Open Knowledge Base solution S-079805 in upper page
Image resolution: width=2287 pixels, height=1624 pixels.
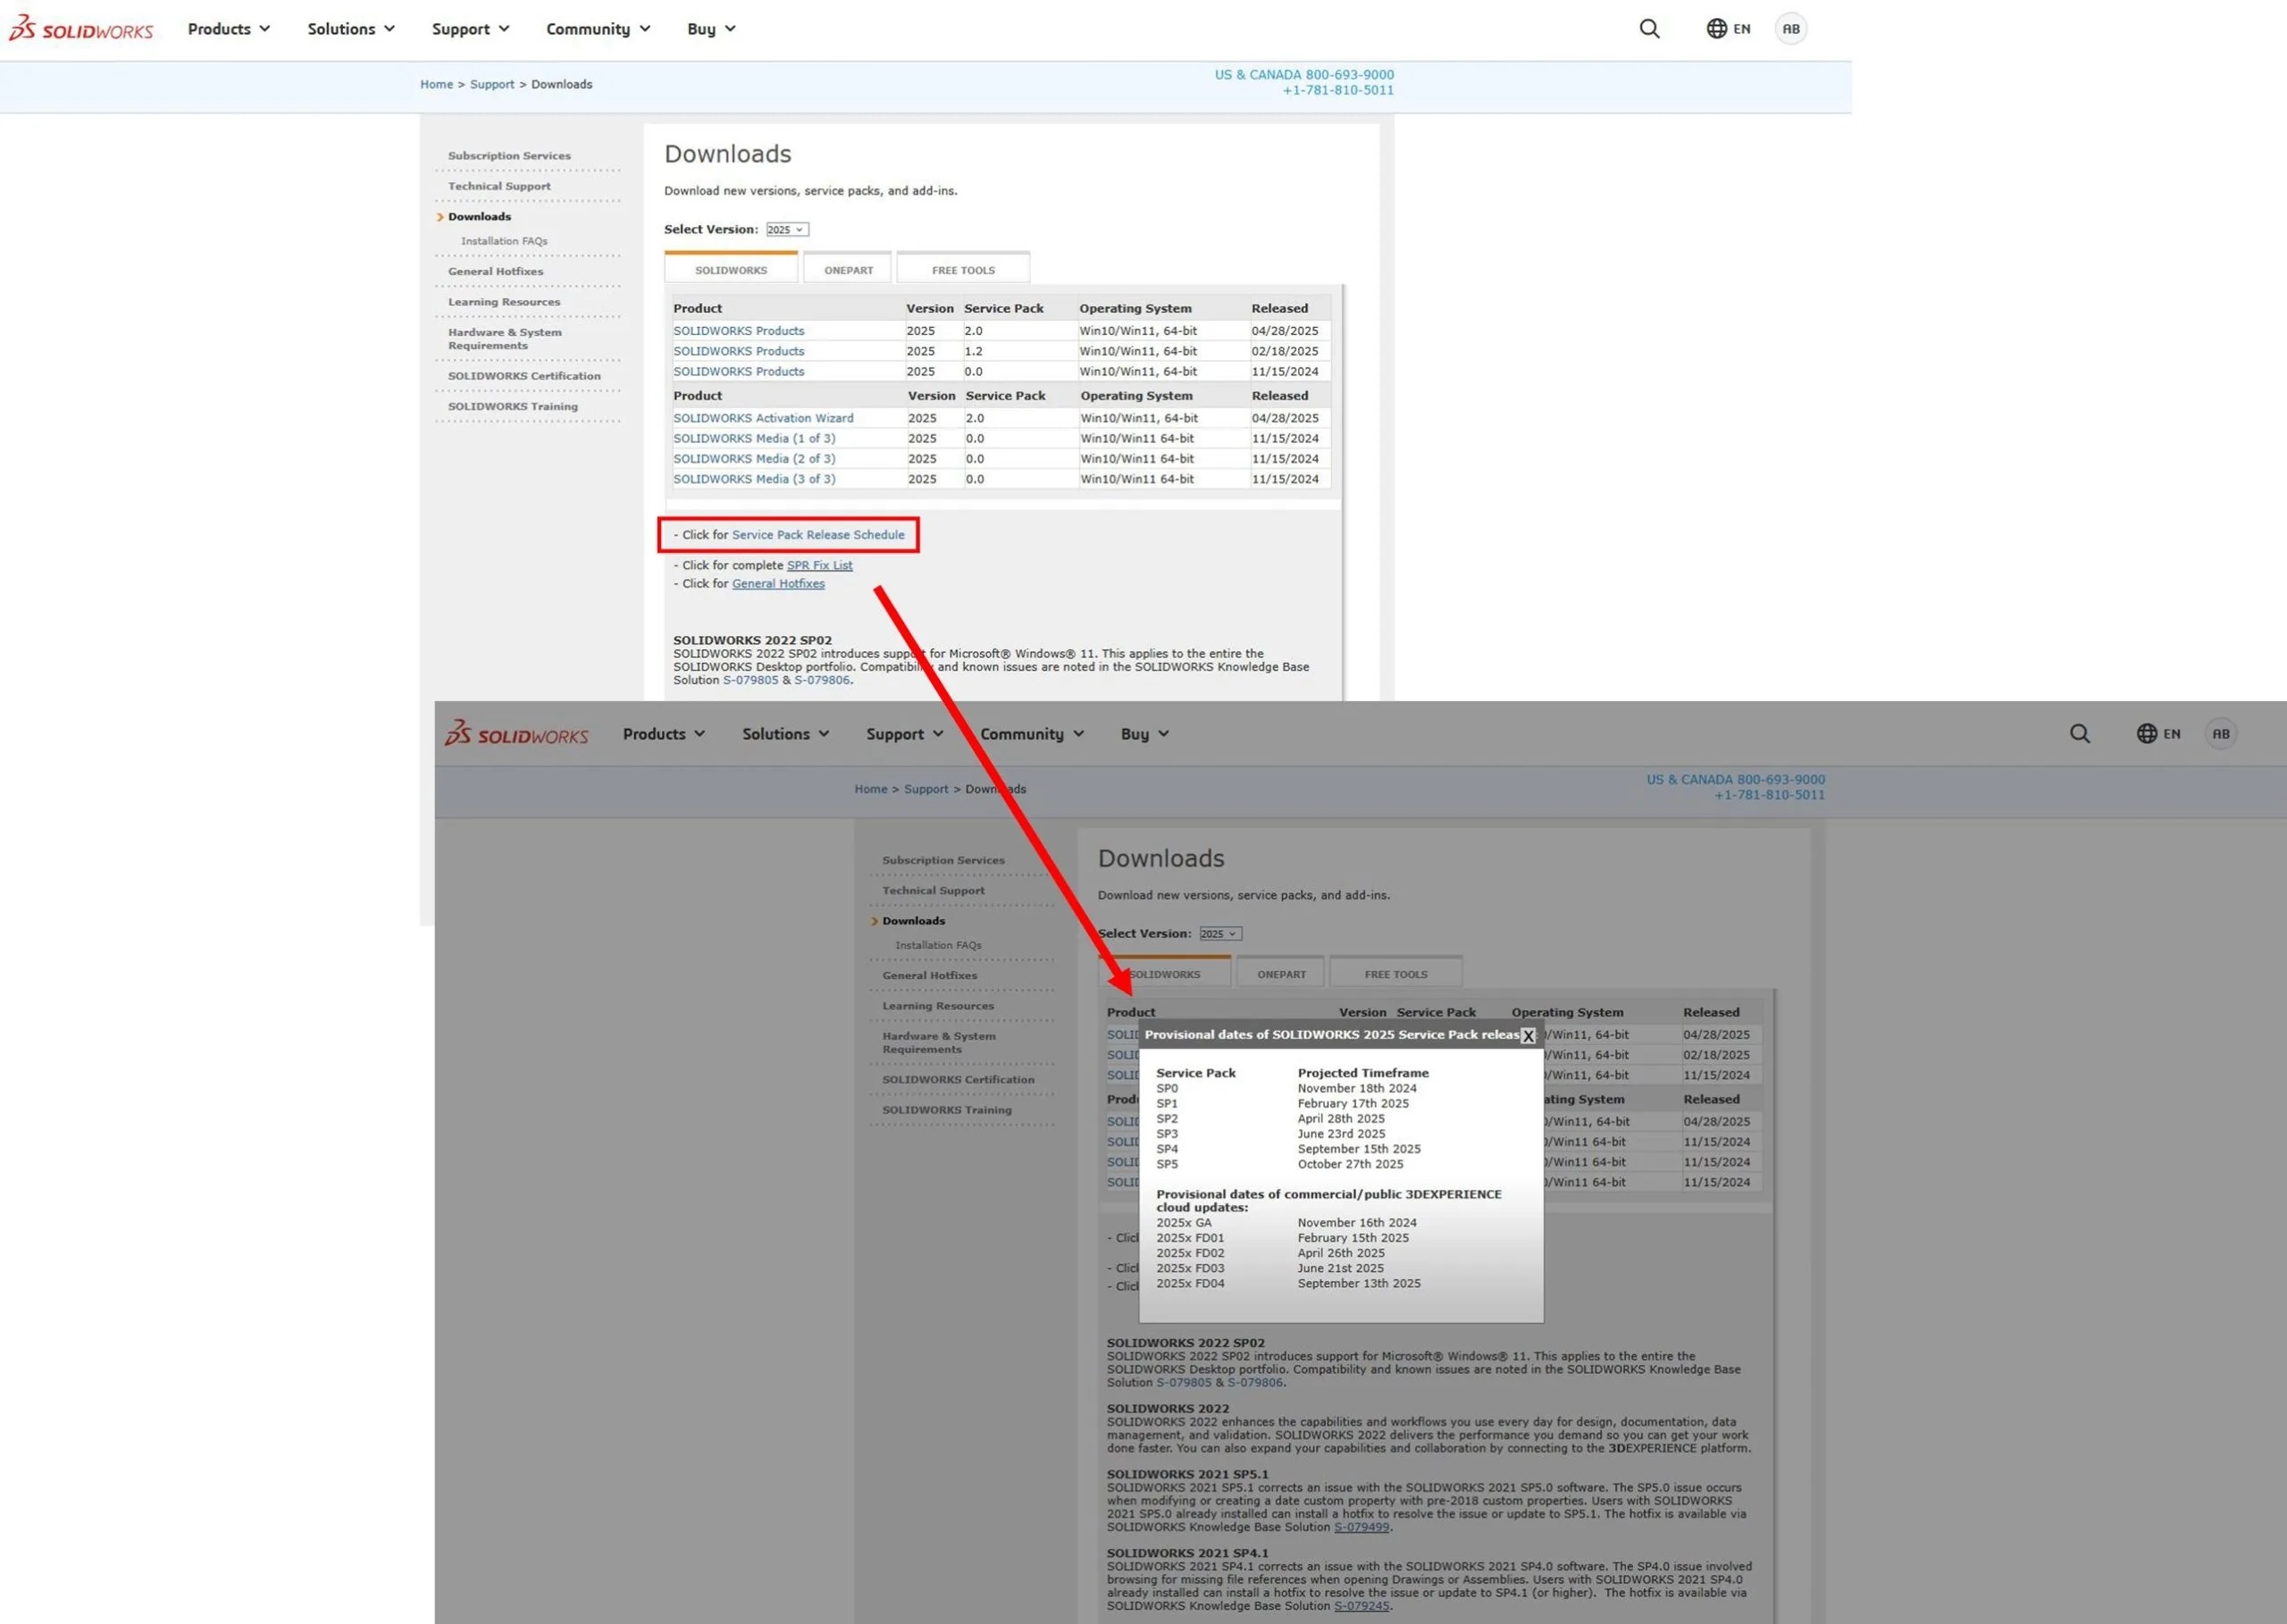(x=750, y=680)
